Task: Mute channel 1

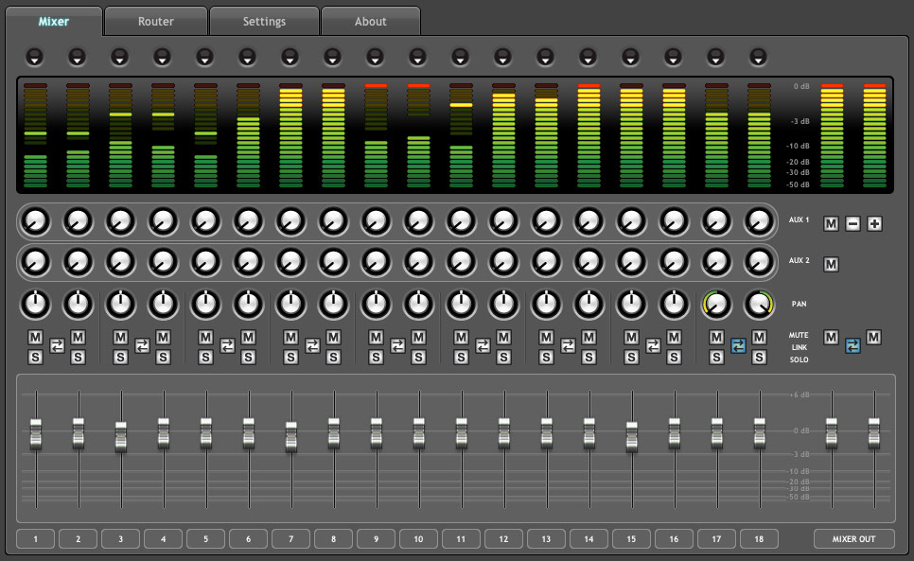Action: point(36,338)
